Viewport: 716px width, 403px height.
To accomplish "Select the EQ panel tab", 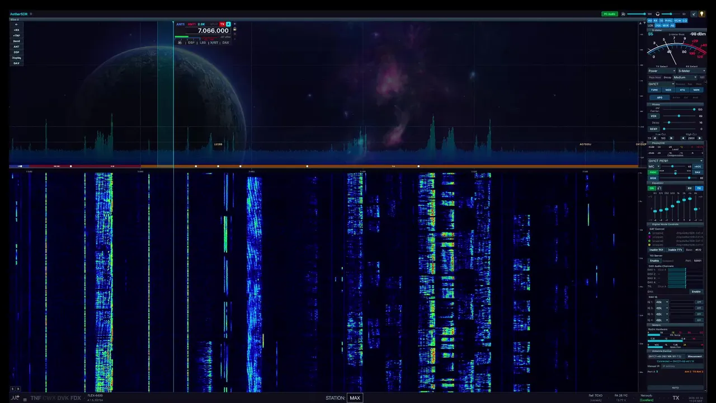I will point(685,21).
